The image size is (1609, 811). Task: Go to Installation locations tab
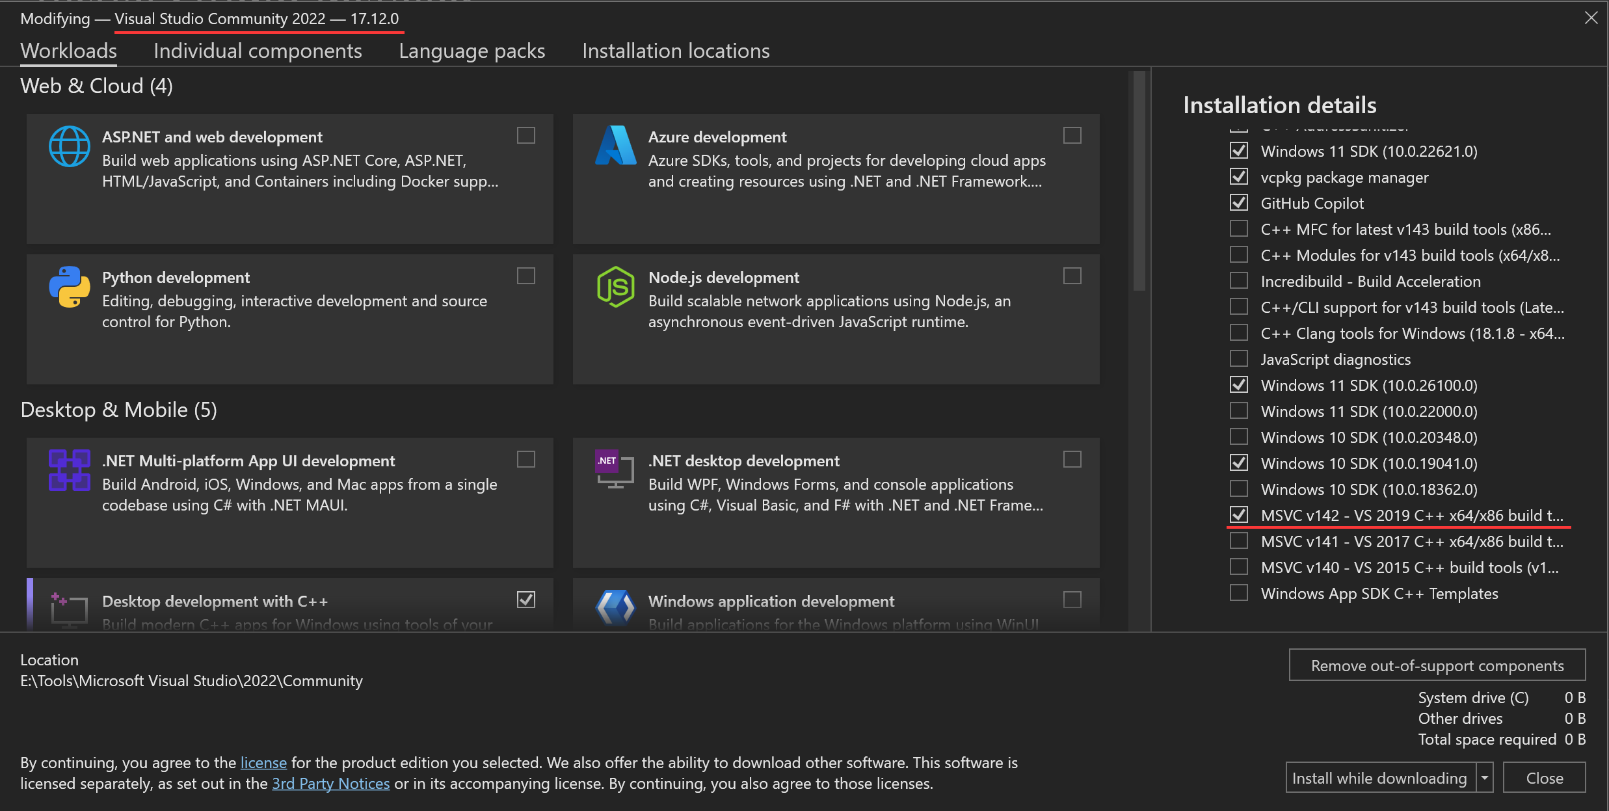point(676,51)
